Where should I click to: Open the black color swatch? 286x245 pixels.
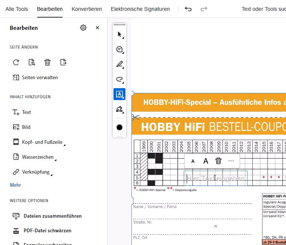[119, 127]
